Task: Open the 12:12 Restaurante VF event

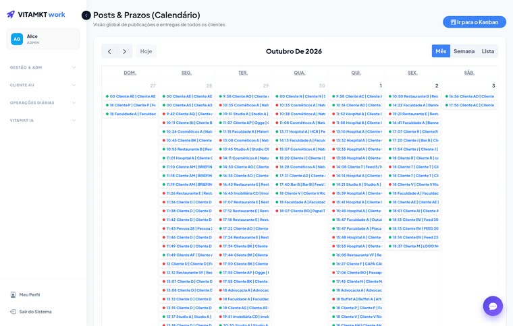Action: pos(187,273)
